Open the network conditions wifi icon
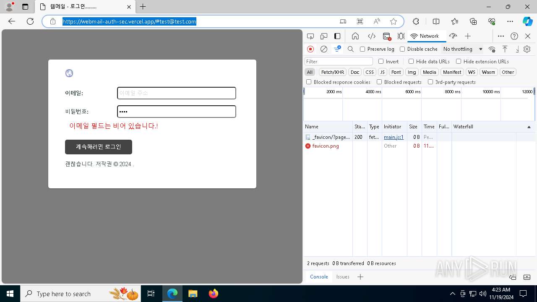The image size is (537, 302). [492, 49]
